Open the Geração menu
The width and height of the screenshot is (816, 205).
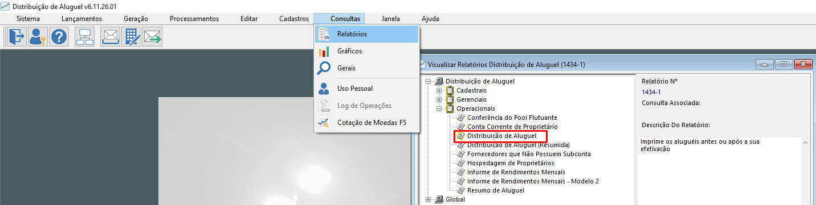(136, 19)
